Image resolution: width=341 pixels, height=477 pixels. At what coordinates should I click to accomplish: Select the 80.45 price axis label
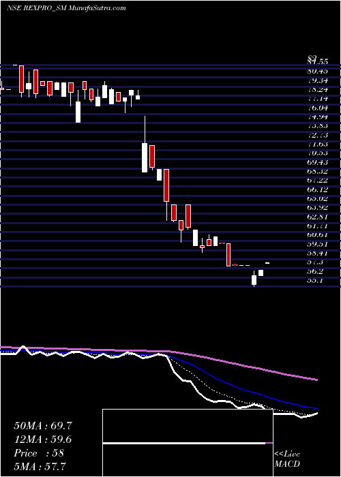pyautogui.click(x=318, y=71)
